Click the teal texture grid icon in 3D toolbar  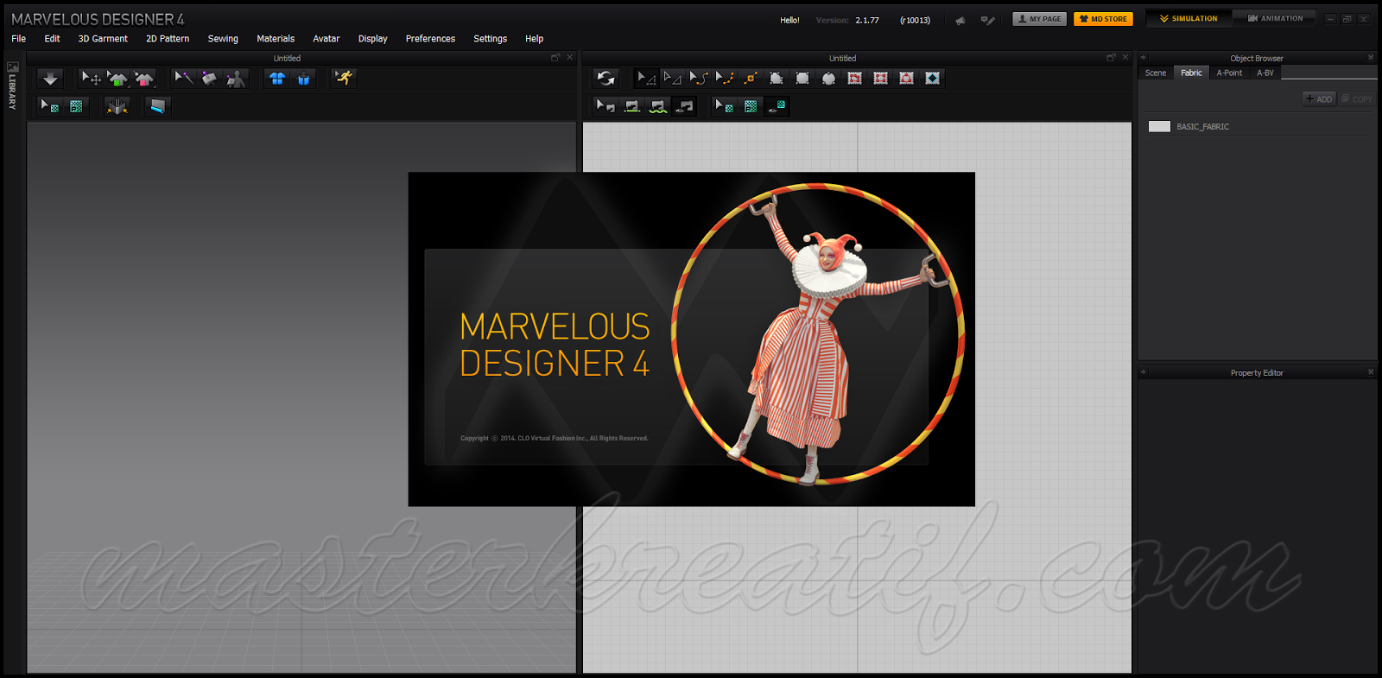(76, 106)
